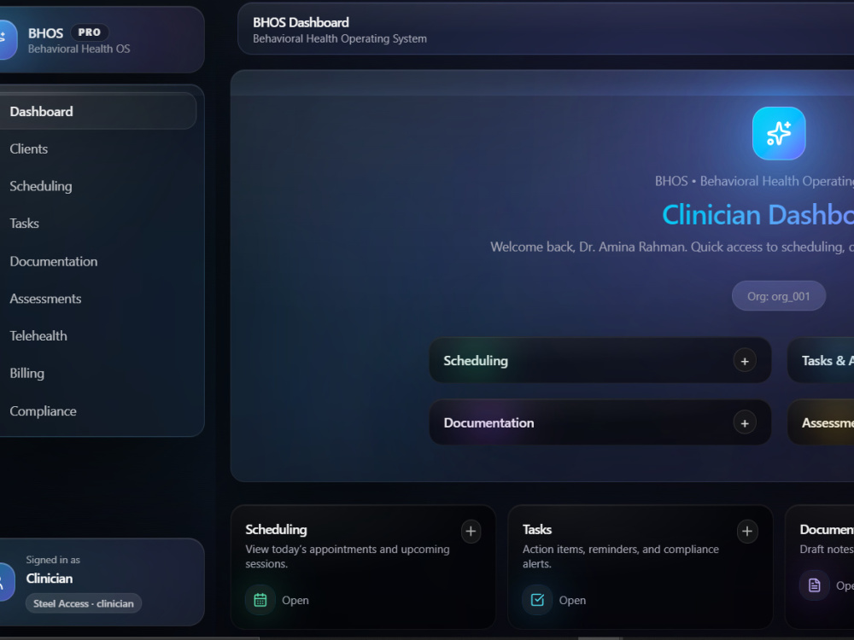Click the Clinician name in the user panel
Screen dimensions: 854x640
49,579
